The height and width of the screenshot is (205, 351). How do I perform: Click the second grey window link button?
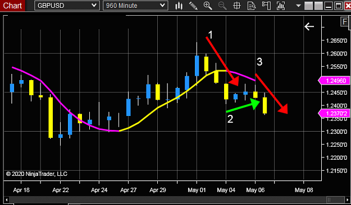click(318, 6)
